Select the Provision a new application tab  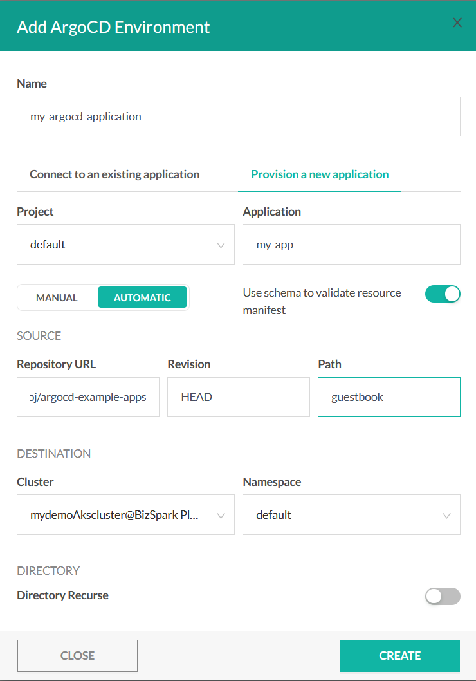point(320,174)
